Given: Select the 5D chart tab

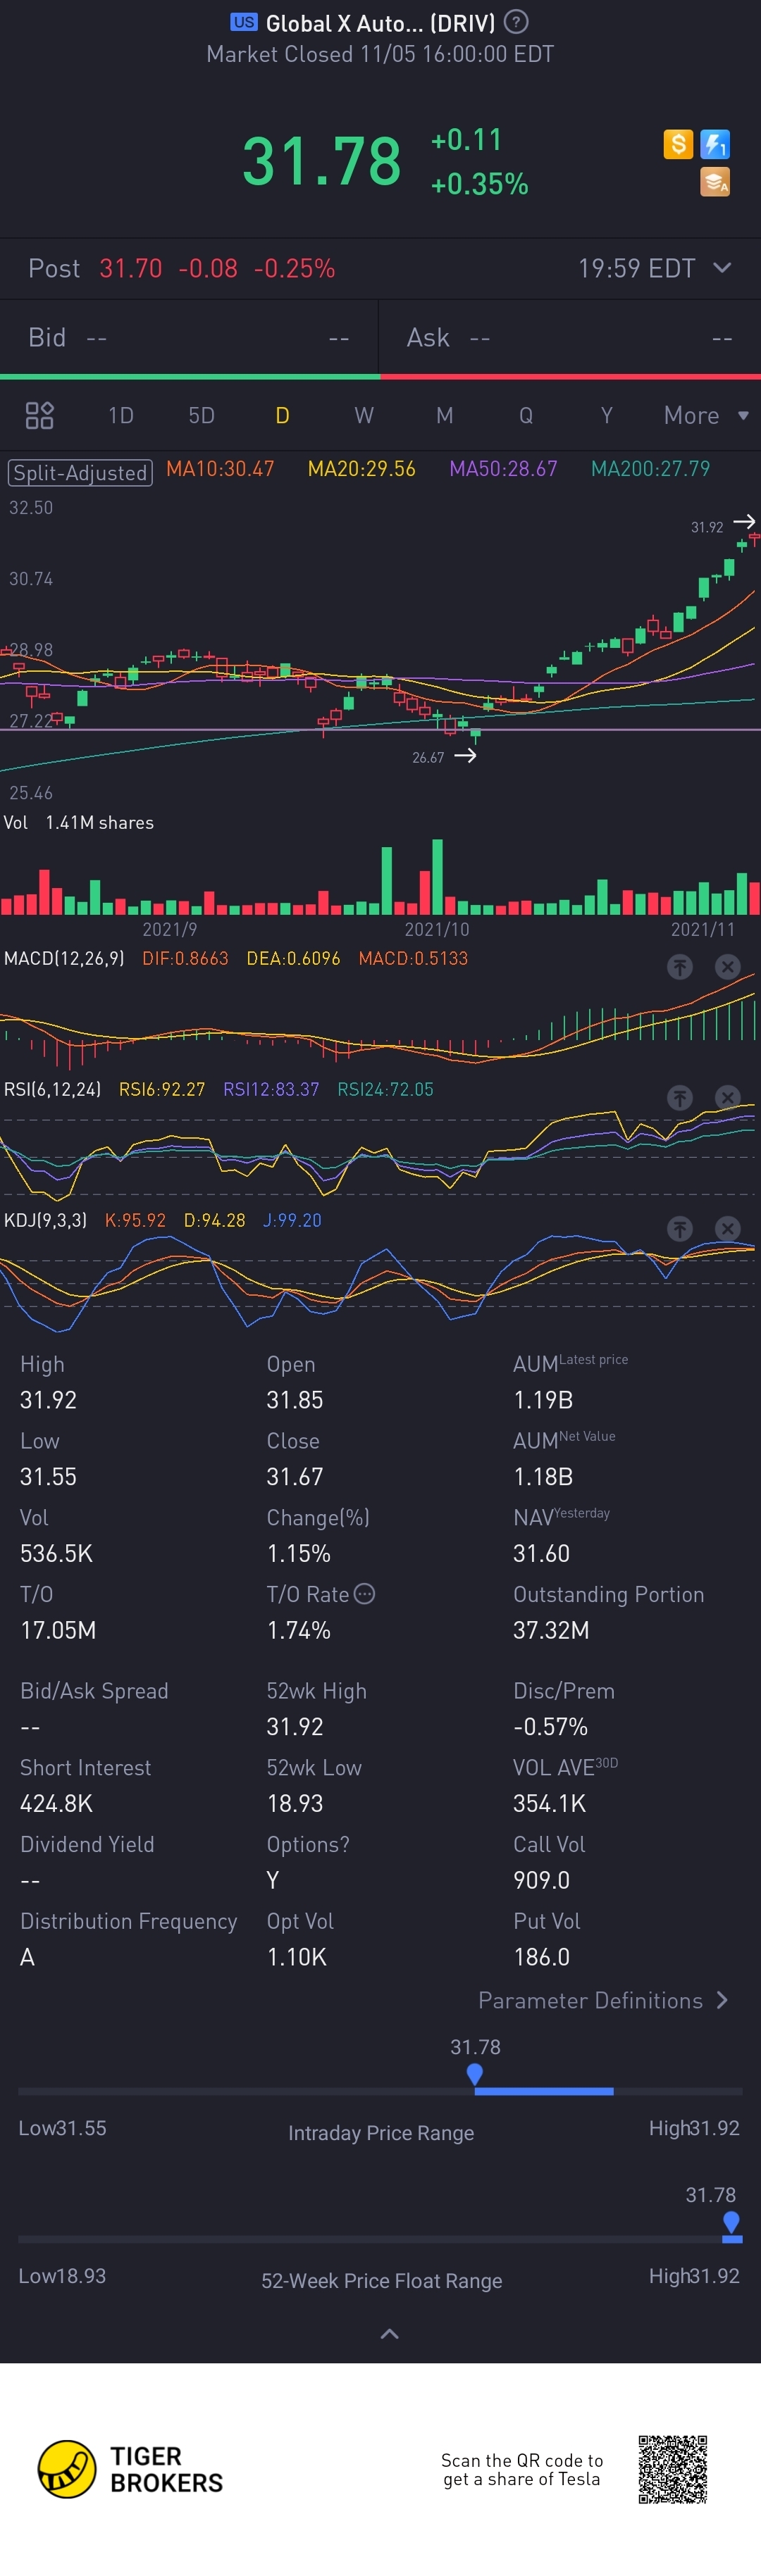Looking at the screenshot, I should coord(202,415).
